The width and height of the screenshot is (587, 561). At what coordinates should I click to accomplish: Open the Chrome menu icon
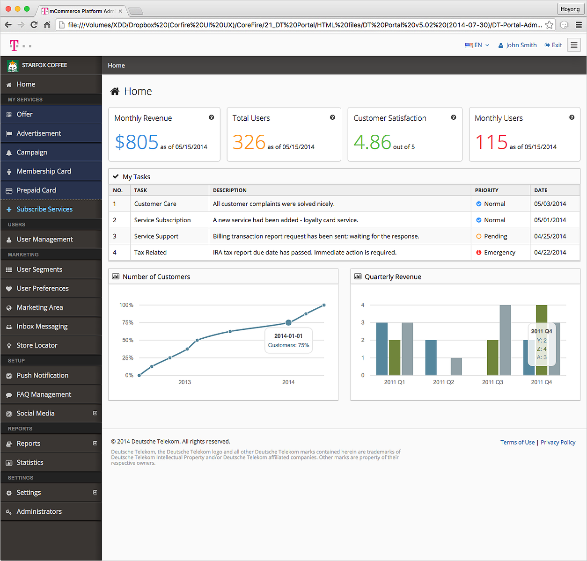pyautogui.click(x=579, y=25)
